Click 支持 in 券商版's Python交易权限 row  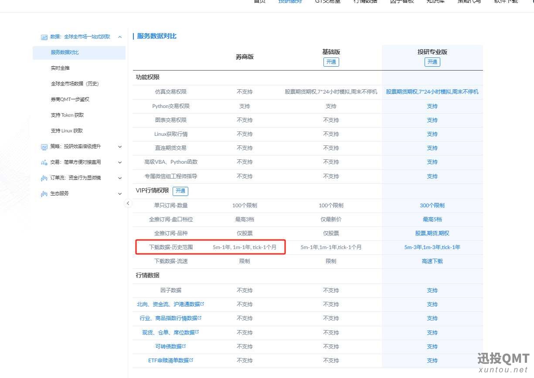pos(245,106)
